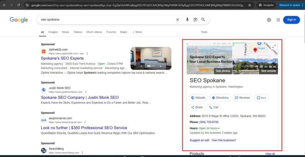Viewport: 305px width, 157px height.
Task: Open SEO Spokane Website button
Action: 198,98
